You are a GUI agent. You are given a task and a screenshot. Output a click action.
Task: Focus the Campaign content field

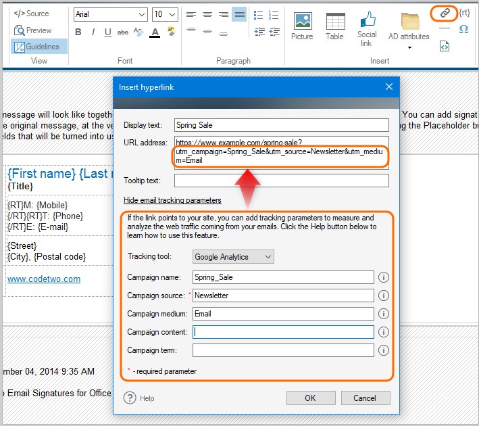click(x=283, y=332)
